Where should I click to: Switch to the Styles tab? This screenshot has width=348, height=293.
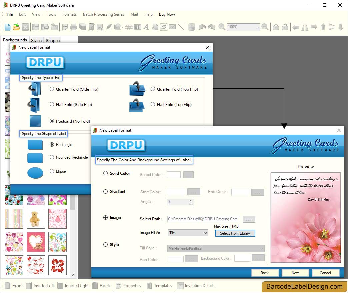pos(36,40)
